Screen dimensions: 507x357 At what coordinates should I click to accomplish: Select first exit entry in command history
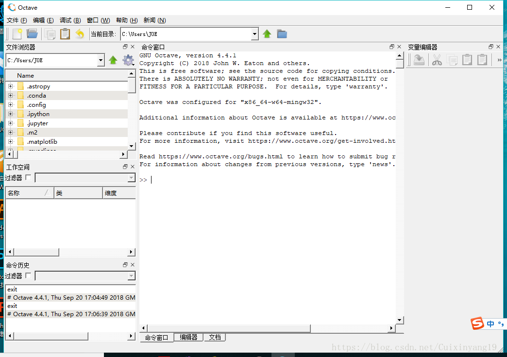point(71,289)
